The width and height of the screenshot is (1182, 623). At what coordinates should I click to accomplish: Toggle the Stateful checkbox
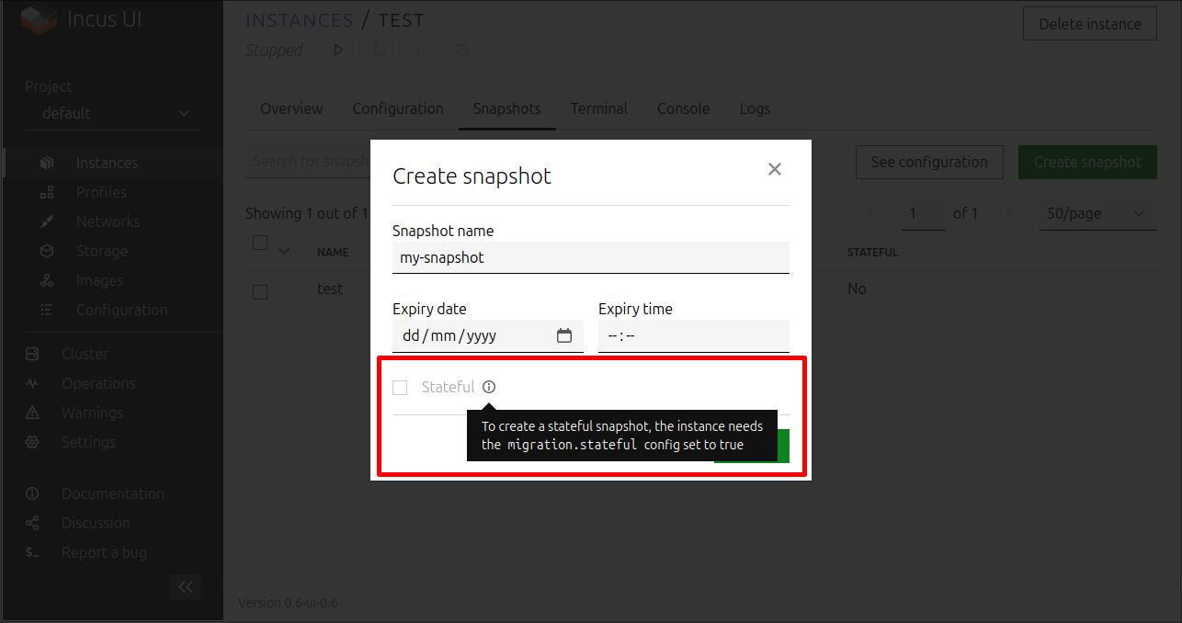click(x=400, y=388)
